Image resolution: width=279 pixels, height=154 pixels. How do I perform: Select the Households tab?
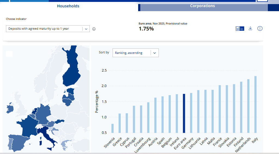pos(68,6)
